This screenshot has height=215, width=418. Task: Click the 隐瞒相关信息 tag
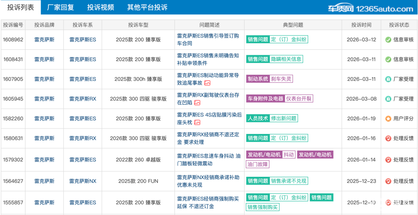pos(286,59)
